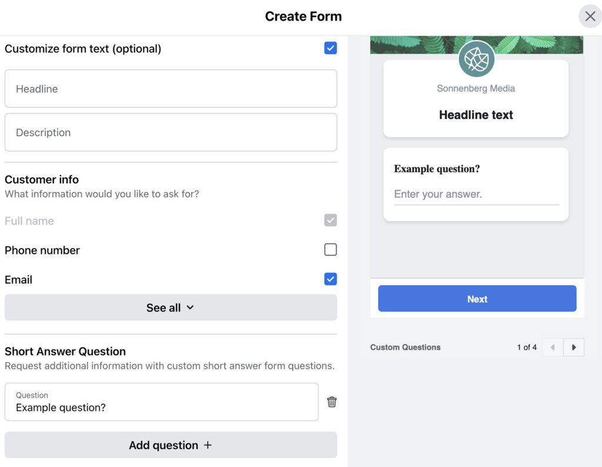Go back to previous custom question preview

[552, 347]
